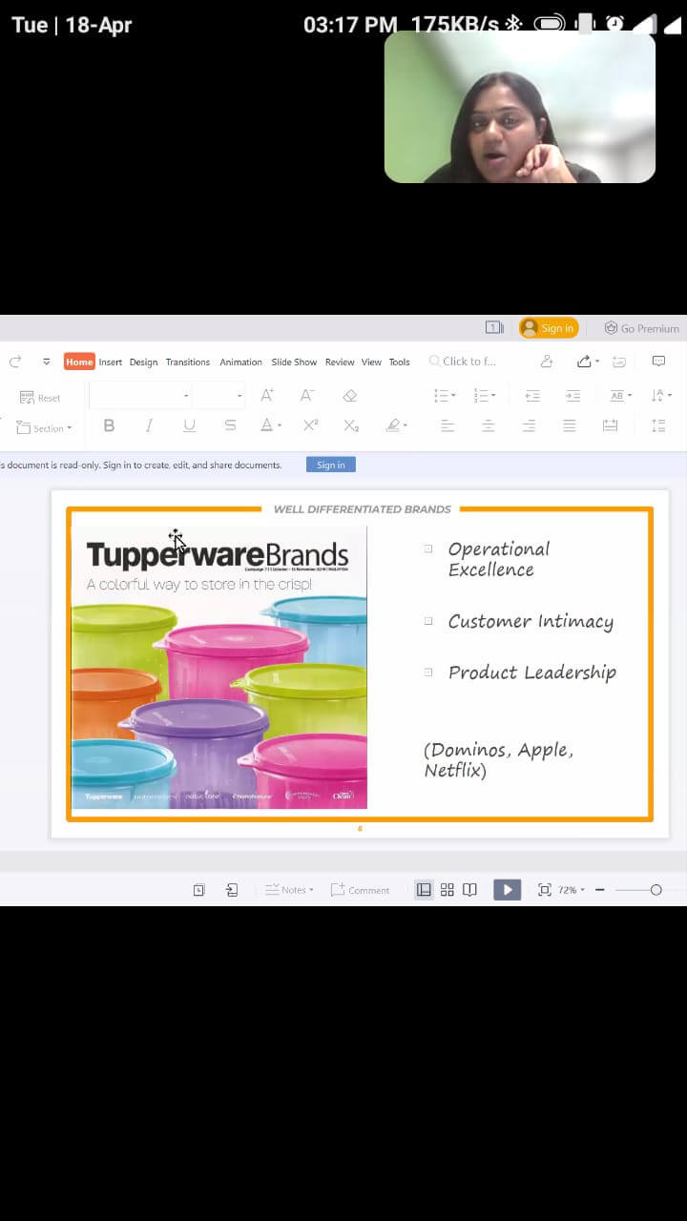Screen dimensions: 687x1221
Task: Click the Superscript icon
Action: point(310,425)
